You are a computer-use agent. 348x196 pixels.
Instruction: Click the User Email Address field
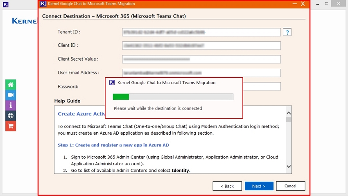coord(201,73)
